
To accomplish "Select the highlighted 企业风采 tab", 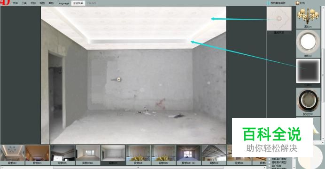I will [78, 3].
